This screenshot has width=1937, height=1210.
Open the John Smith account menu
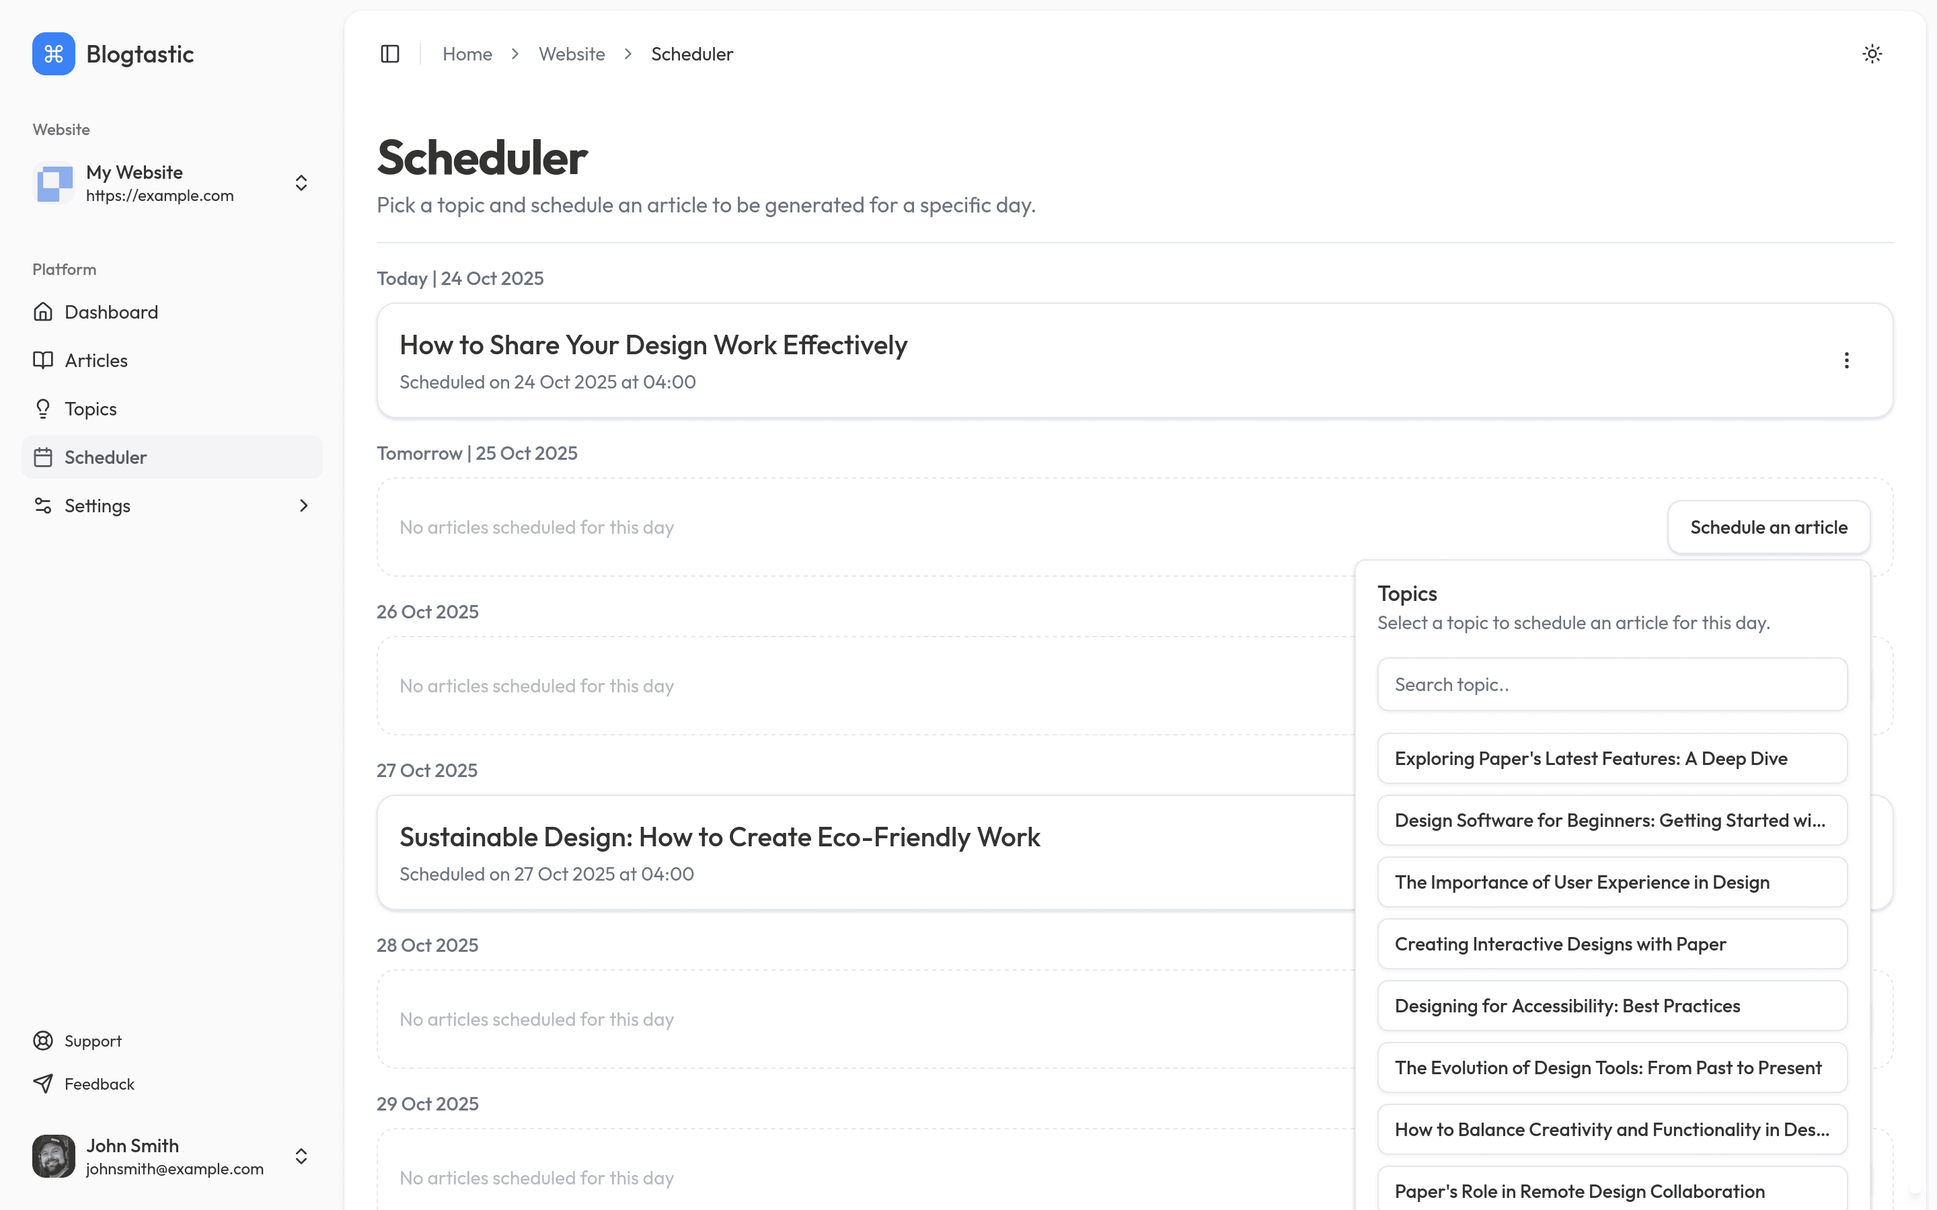point(301,1156)
